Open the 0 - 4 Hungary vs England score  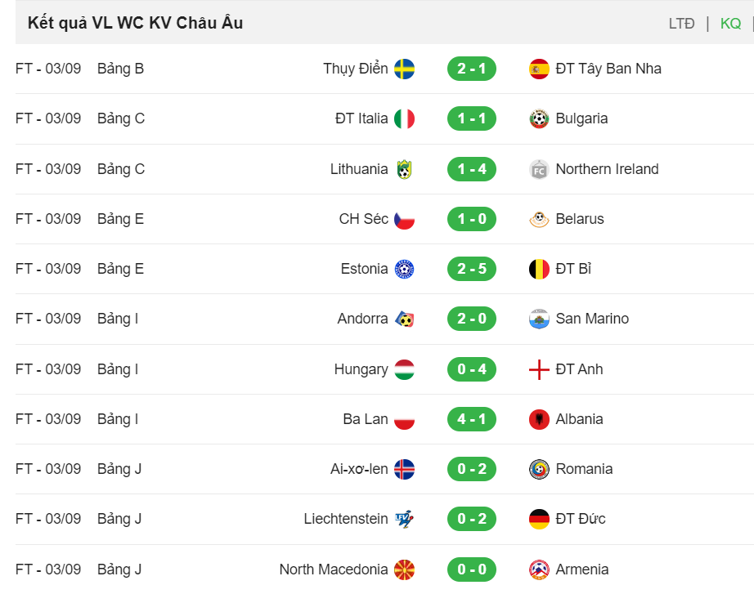click(471, 369)
